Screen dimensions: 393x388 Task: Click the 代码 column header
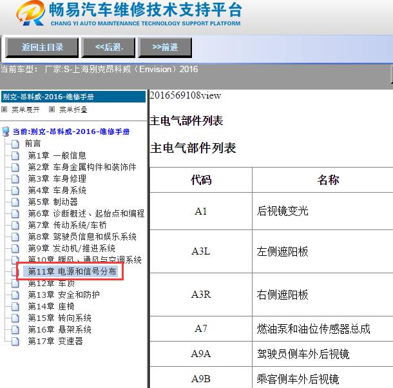(x=201, y=180)
